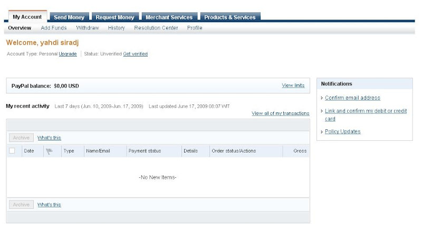Click the Order status/Actions column header
422x229 pixels.
(234, 151)
